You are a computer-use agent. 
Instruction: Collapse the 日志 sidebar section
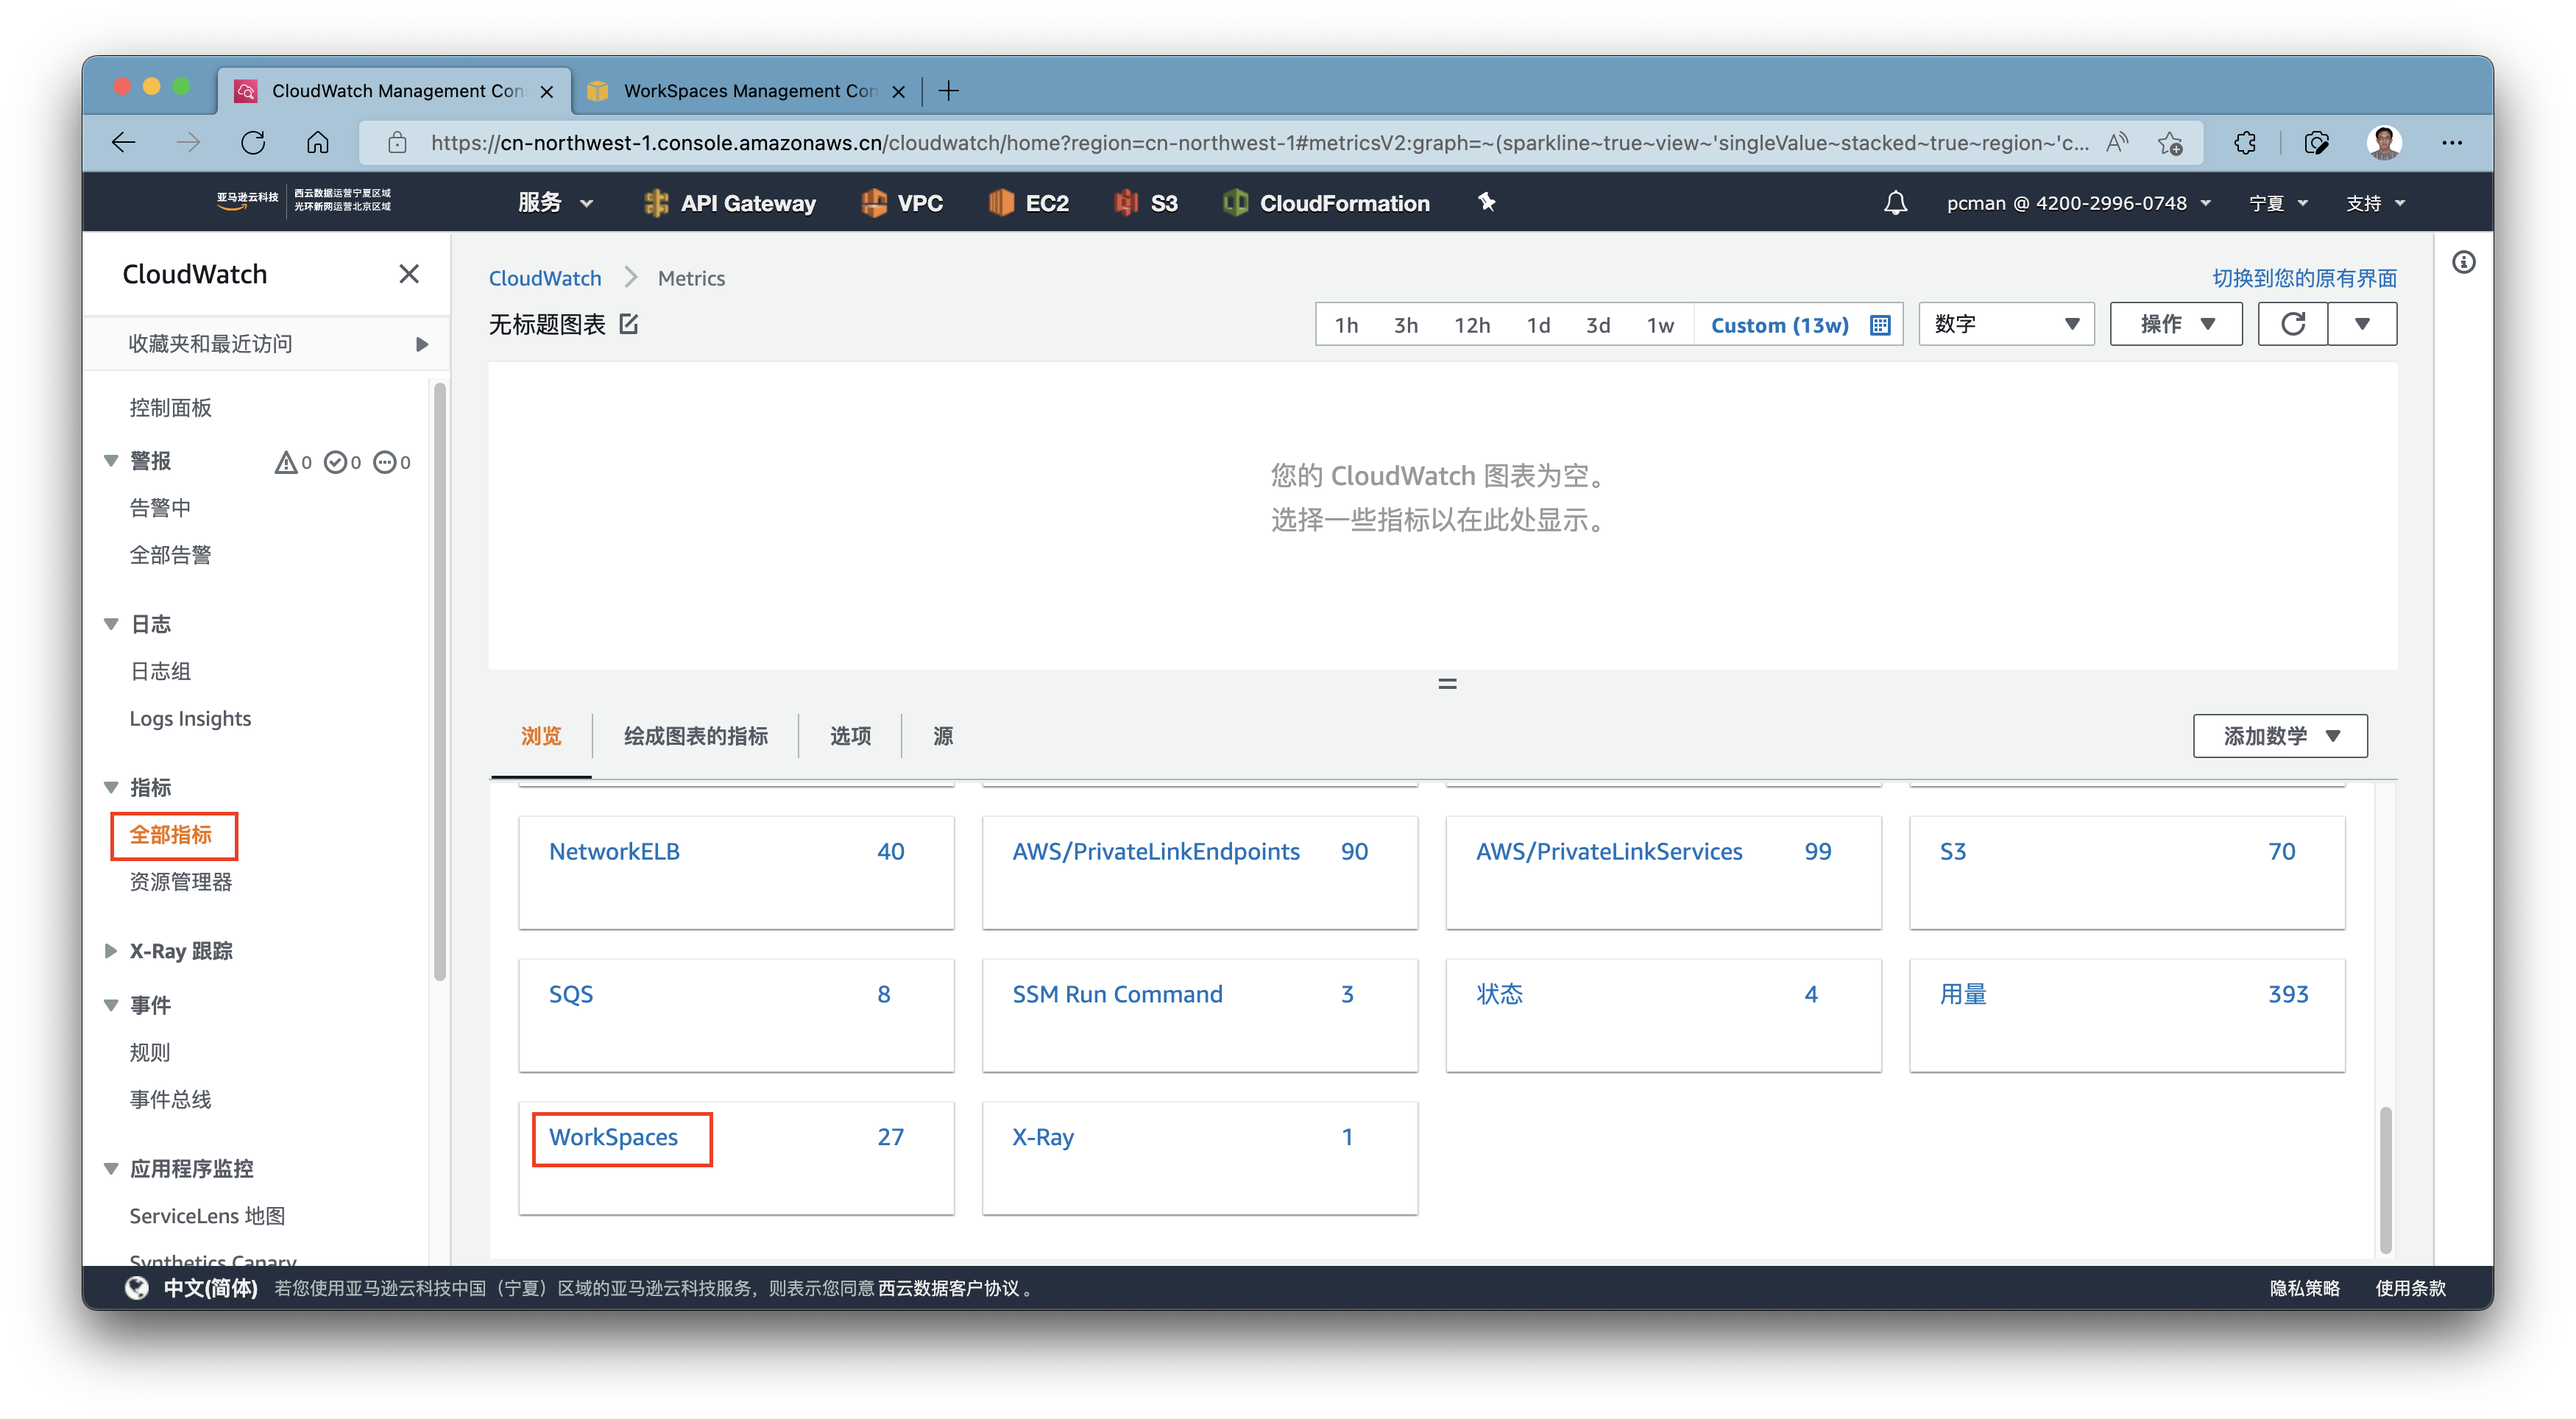pos(111,624)
